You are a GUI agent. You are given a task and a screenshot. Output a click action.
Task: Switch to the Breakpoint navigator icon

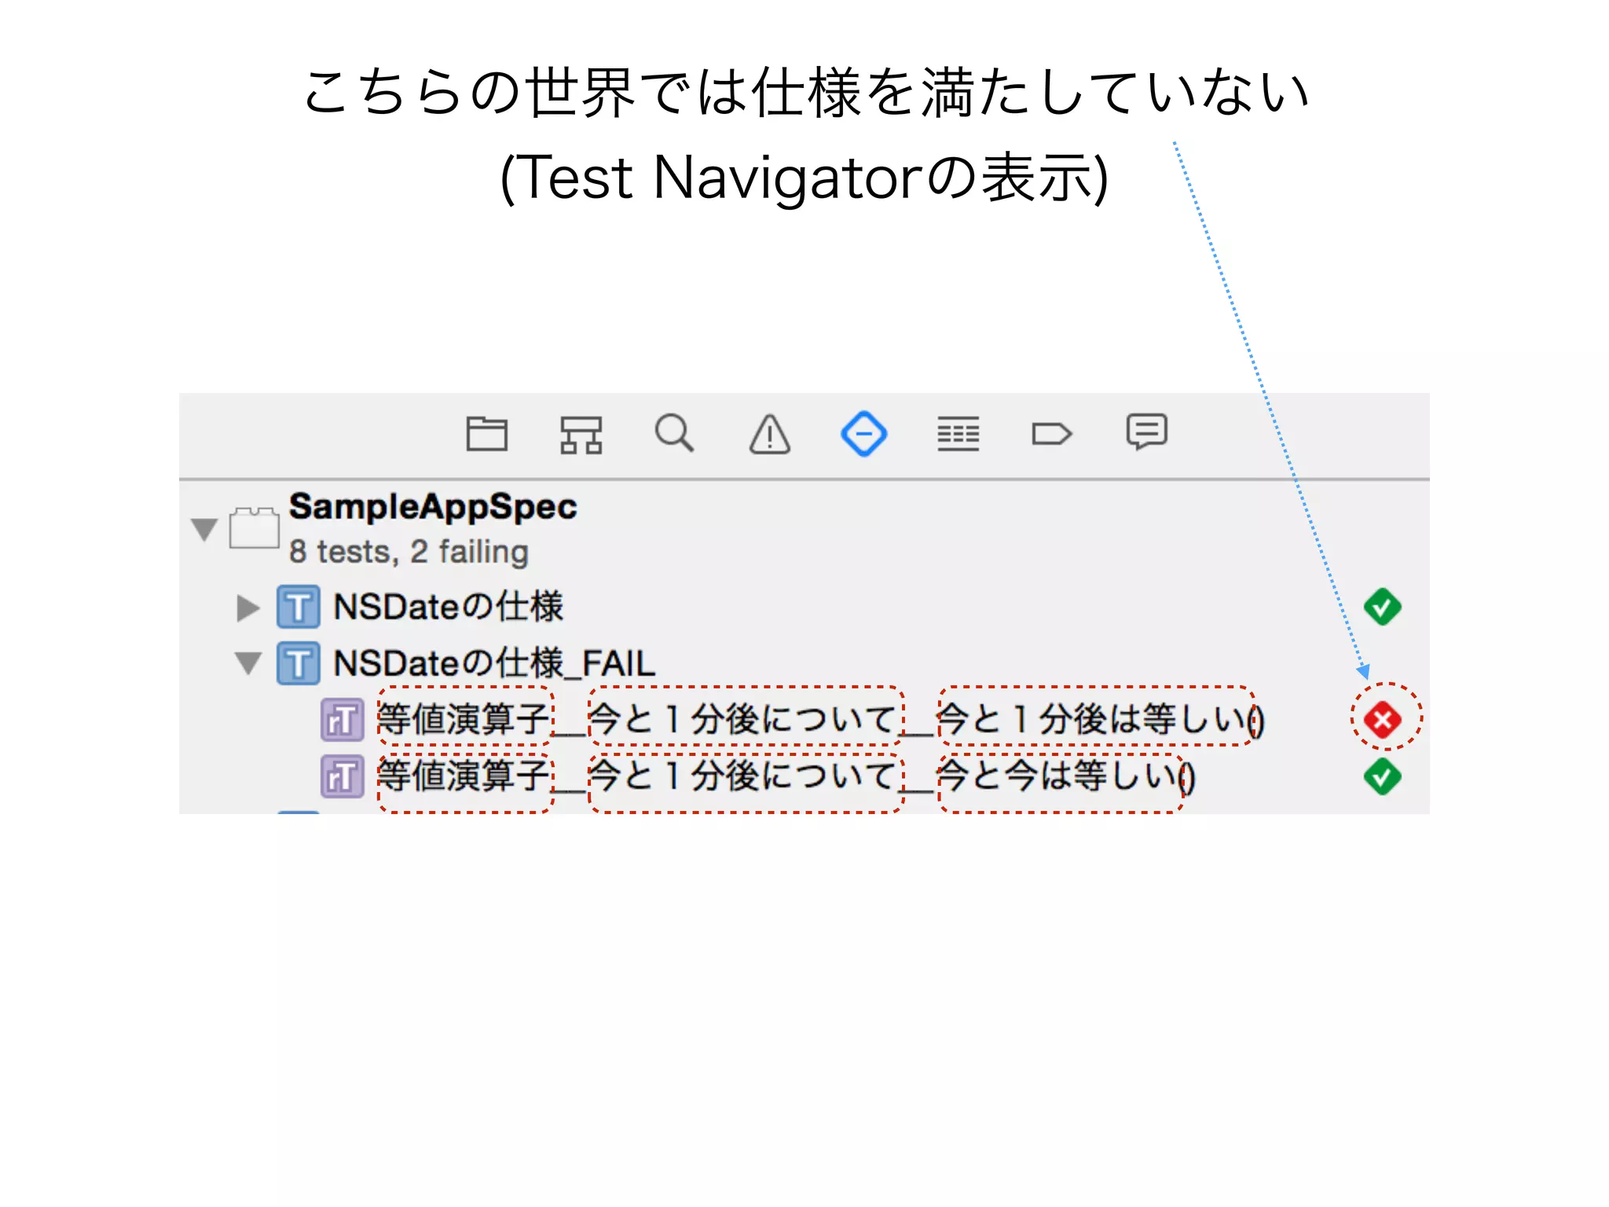(x=1051, y=434)
